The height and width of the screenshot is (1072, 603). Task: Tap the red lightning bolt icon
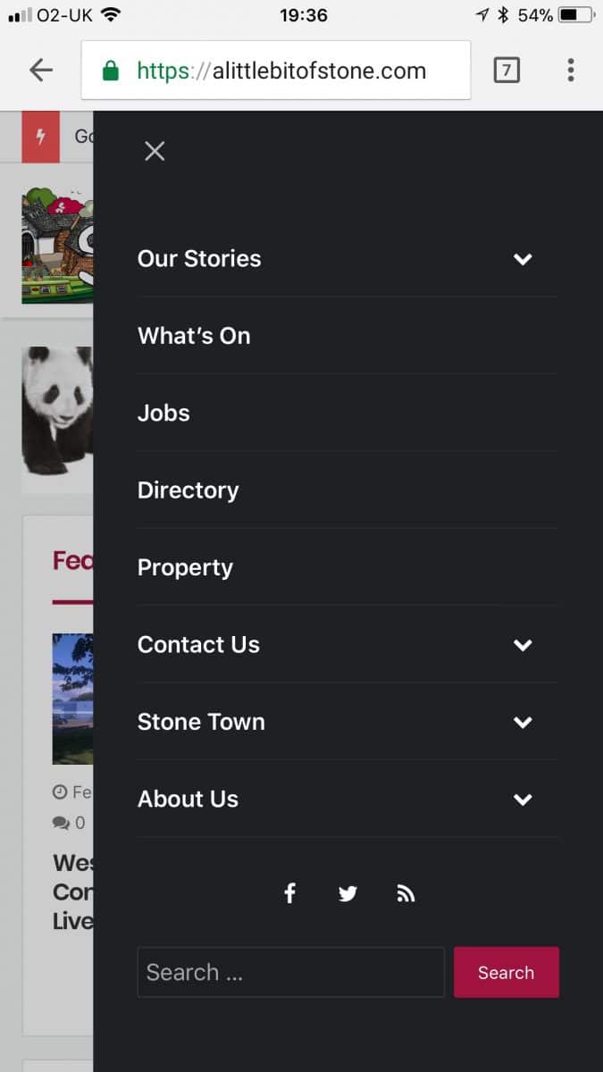pyautogui.click(x=40, y=137)
